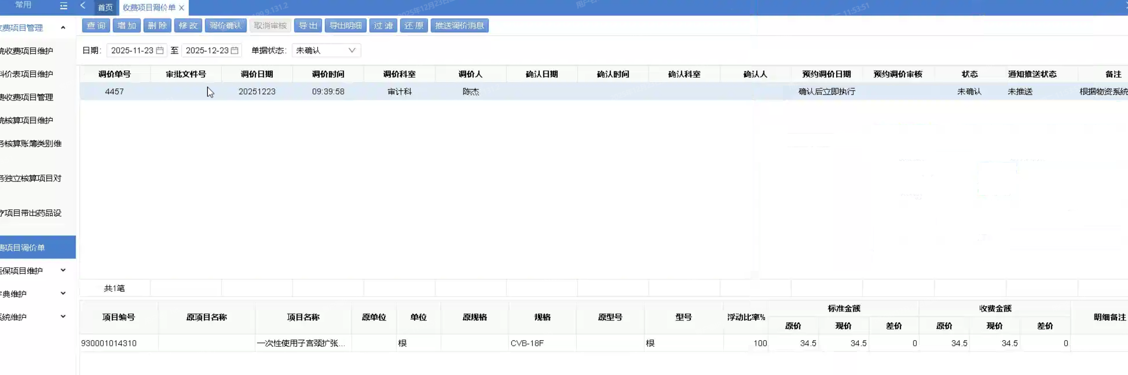Image resolution: width=1128 pixels, height=375 pixels.
Task: Open calendar for end date 2025-12-23
Action: 234,50
